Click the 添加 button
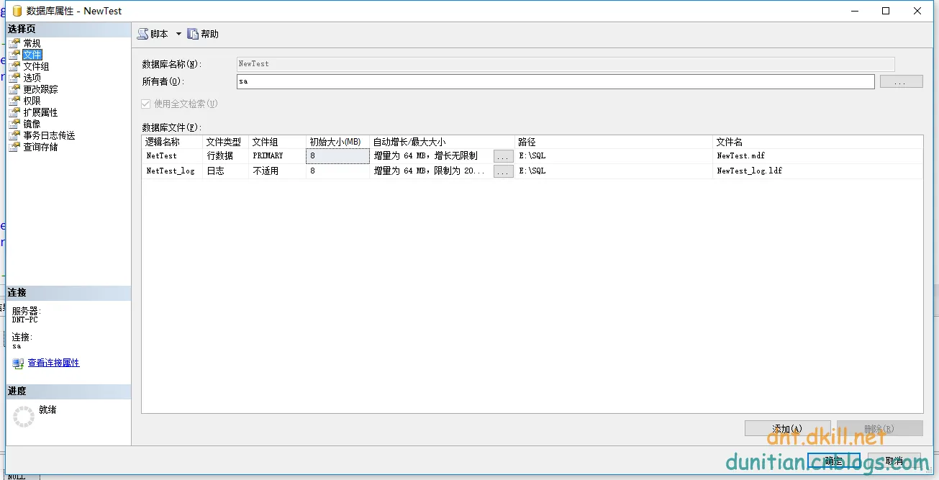Screen dimensions: 939x480 coord(787,428)
